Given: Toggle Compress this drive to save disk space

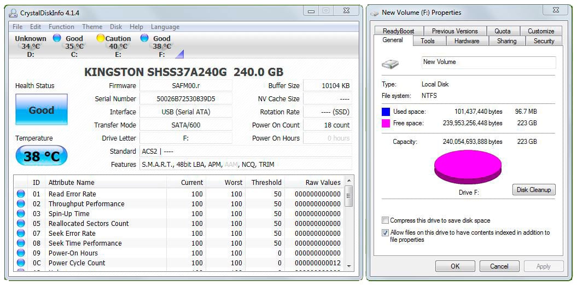Looking at the screenshot, I should pos(385,220).
